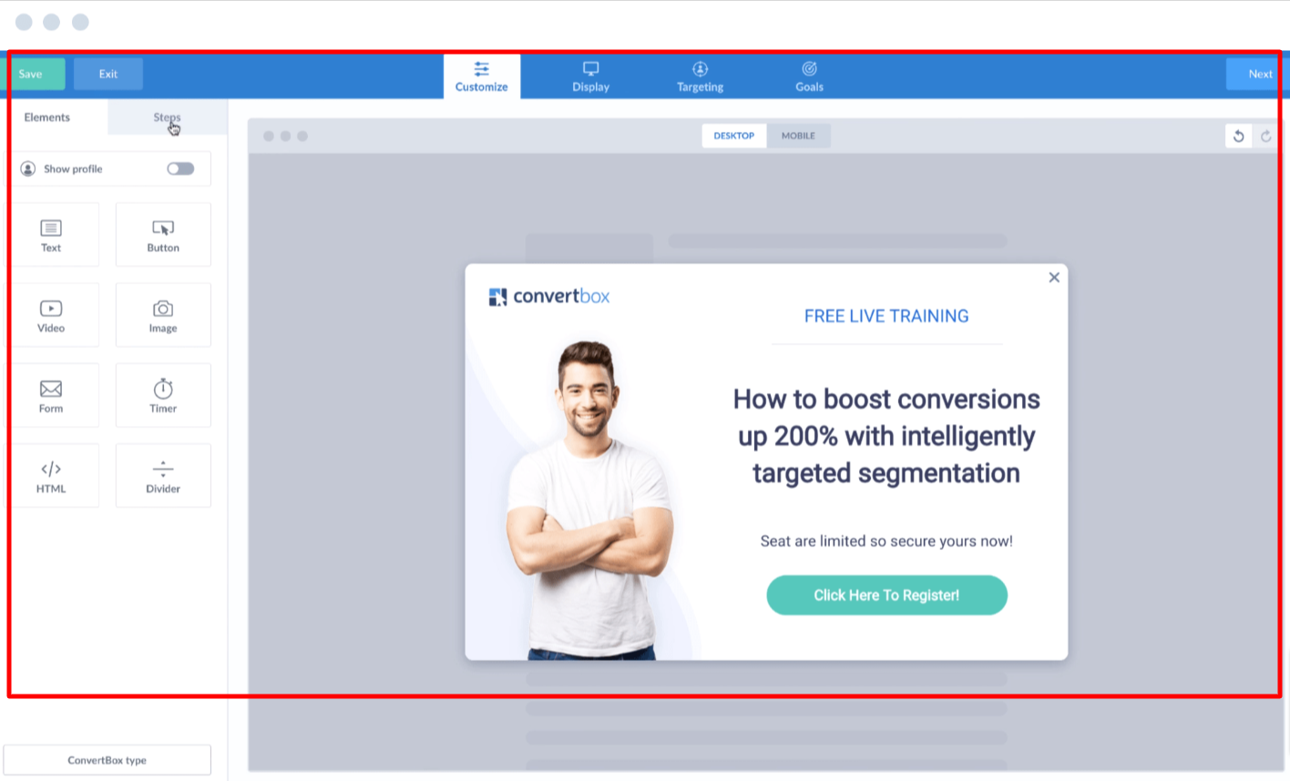This screenshot has width=1290, height=781.
Task: Add a Divider element
Action: (163, 475)
